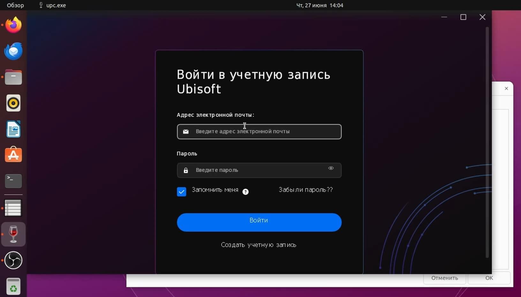Open the Files manager dock icon

click(13, 77)
